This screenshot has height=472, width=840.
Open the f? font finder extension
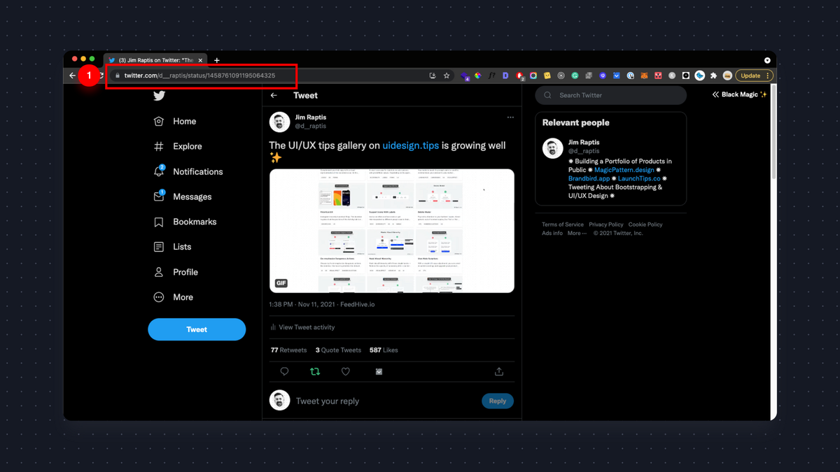coord(491,76)
